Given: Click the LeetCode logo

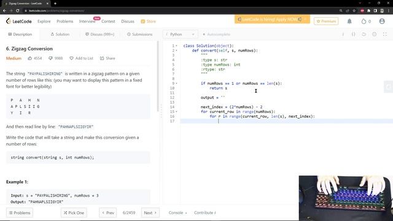Looking at the screenshot, I should coord(19,21).
